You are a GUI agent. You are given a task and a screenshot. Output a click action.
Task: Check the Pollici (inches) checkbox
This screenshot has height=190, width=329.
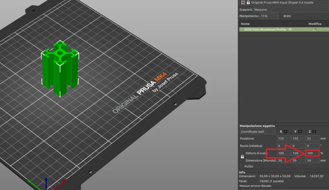(242, 166)
